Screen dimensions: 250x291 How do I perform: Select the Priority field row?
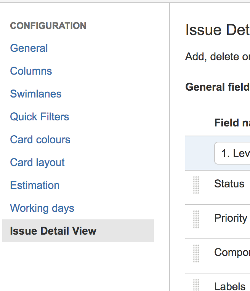218,222
